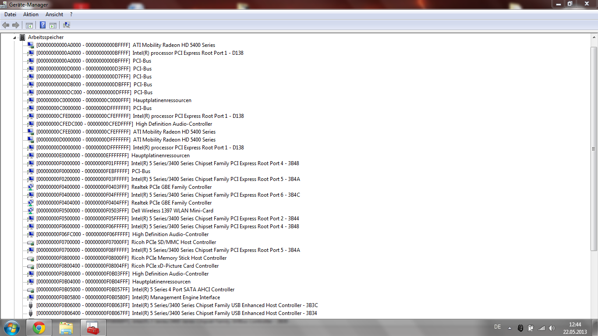Select Root Port 4 - 3B48 at F0000000
The width and height of the screenshot is (598, 336).
point(168,163)
